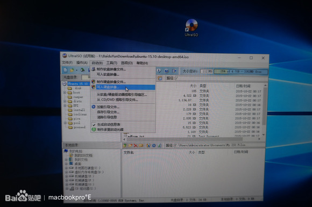Expand 我的文档 in local tree

click(x=67, y=160)
